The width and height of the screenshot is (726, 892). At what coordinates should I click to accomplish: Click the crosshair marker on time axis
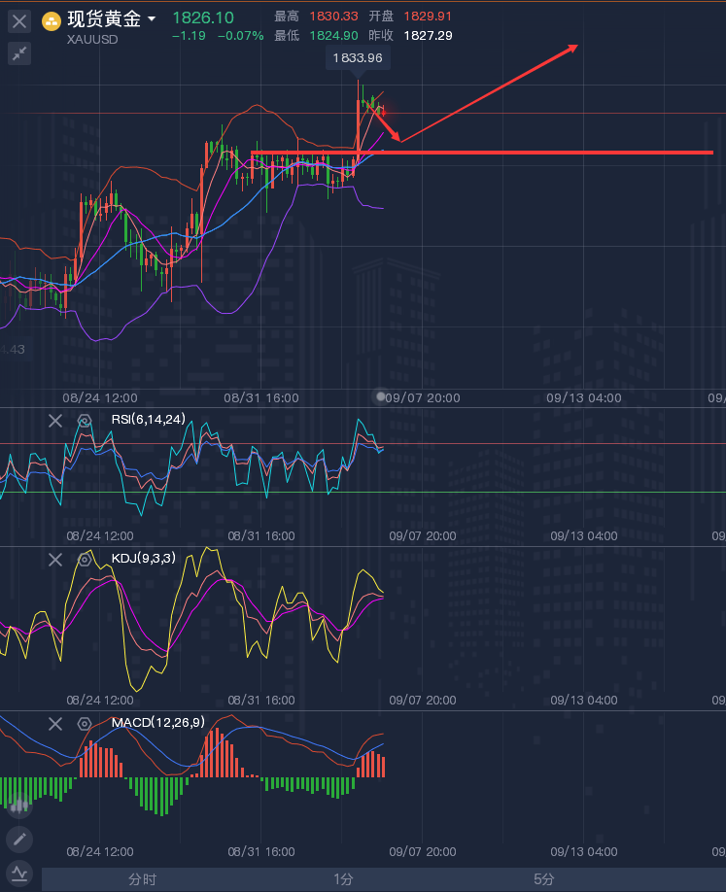pos(382,396)
